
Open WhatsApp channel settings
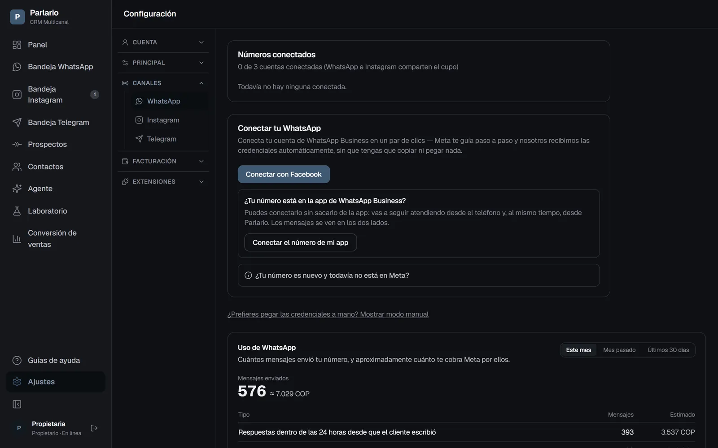(170, 101)
